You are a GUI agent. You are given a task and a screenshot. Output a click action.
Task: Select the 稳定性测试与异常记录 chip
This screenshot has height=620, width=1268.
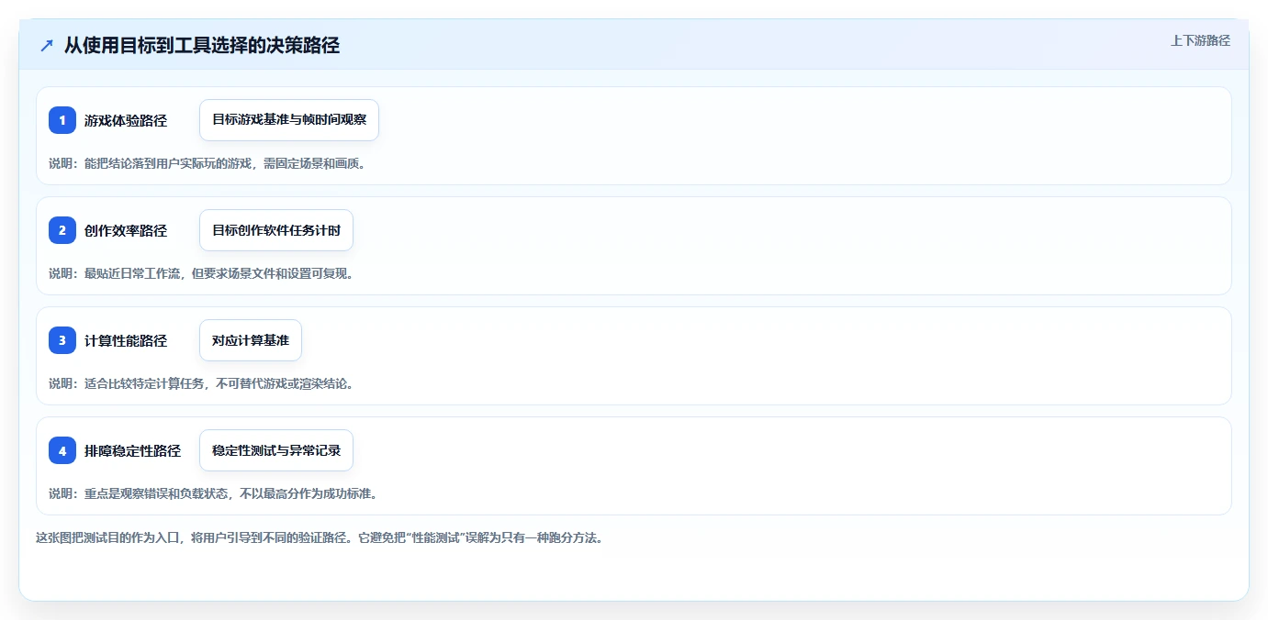click(x=276, y=450)
